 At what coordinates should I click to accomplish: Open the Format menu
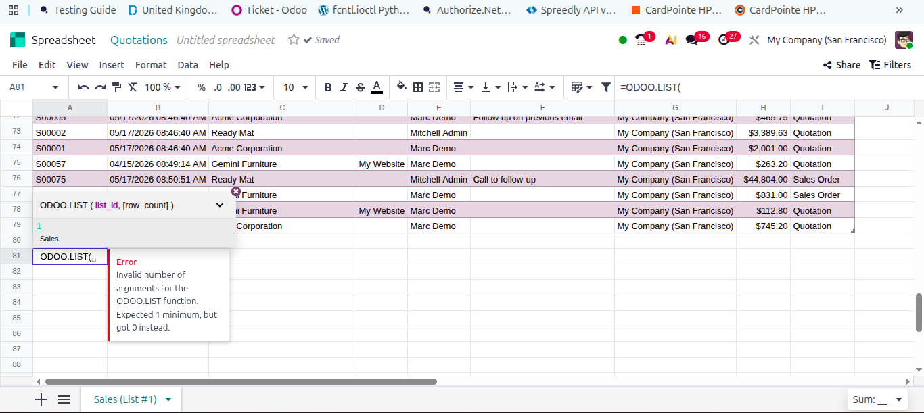tap(151, 65)
